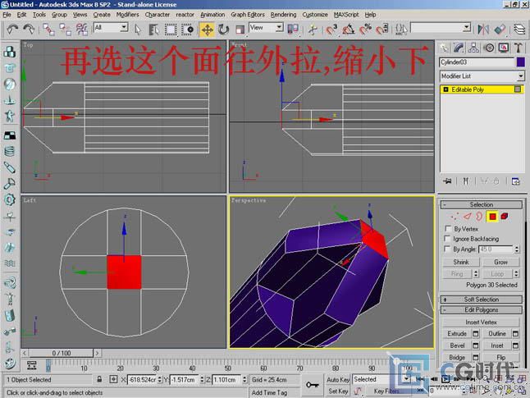Select Border sub-object level icon
This screenshot has width=530, height=398.
coord(479,216)
